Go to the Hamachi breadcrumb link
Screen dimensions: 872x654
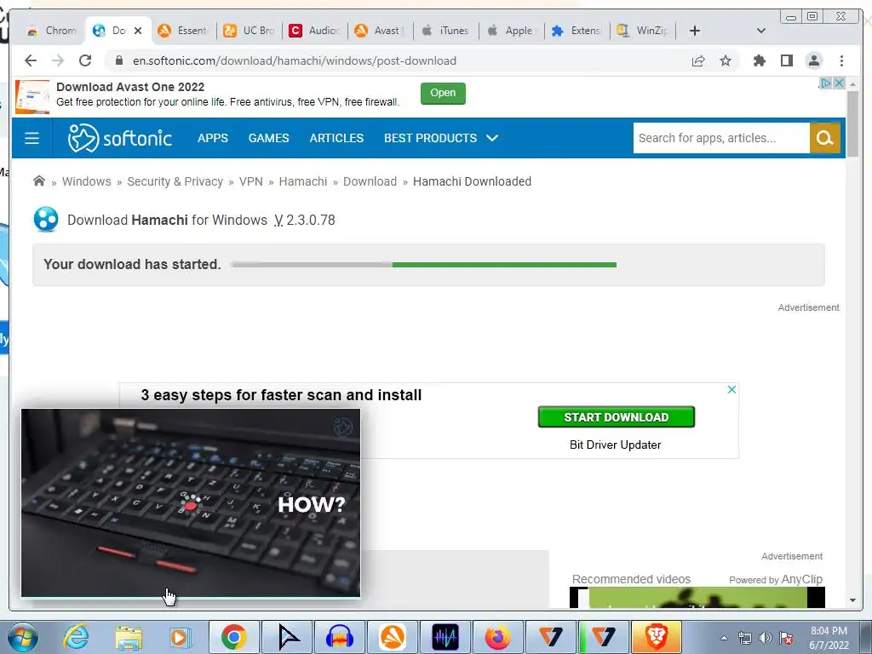click(303, 181)
